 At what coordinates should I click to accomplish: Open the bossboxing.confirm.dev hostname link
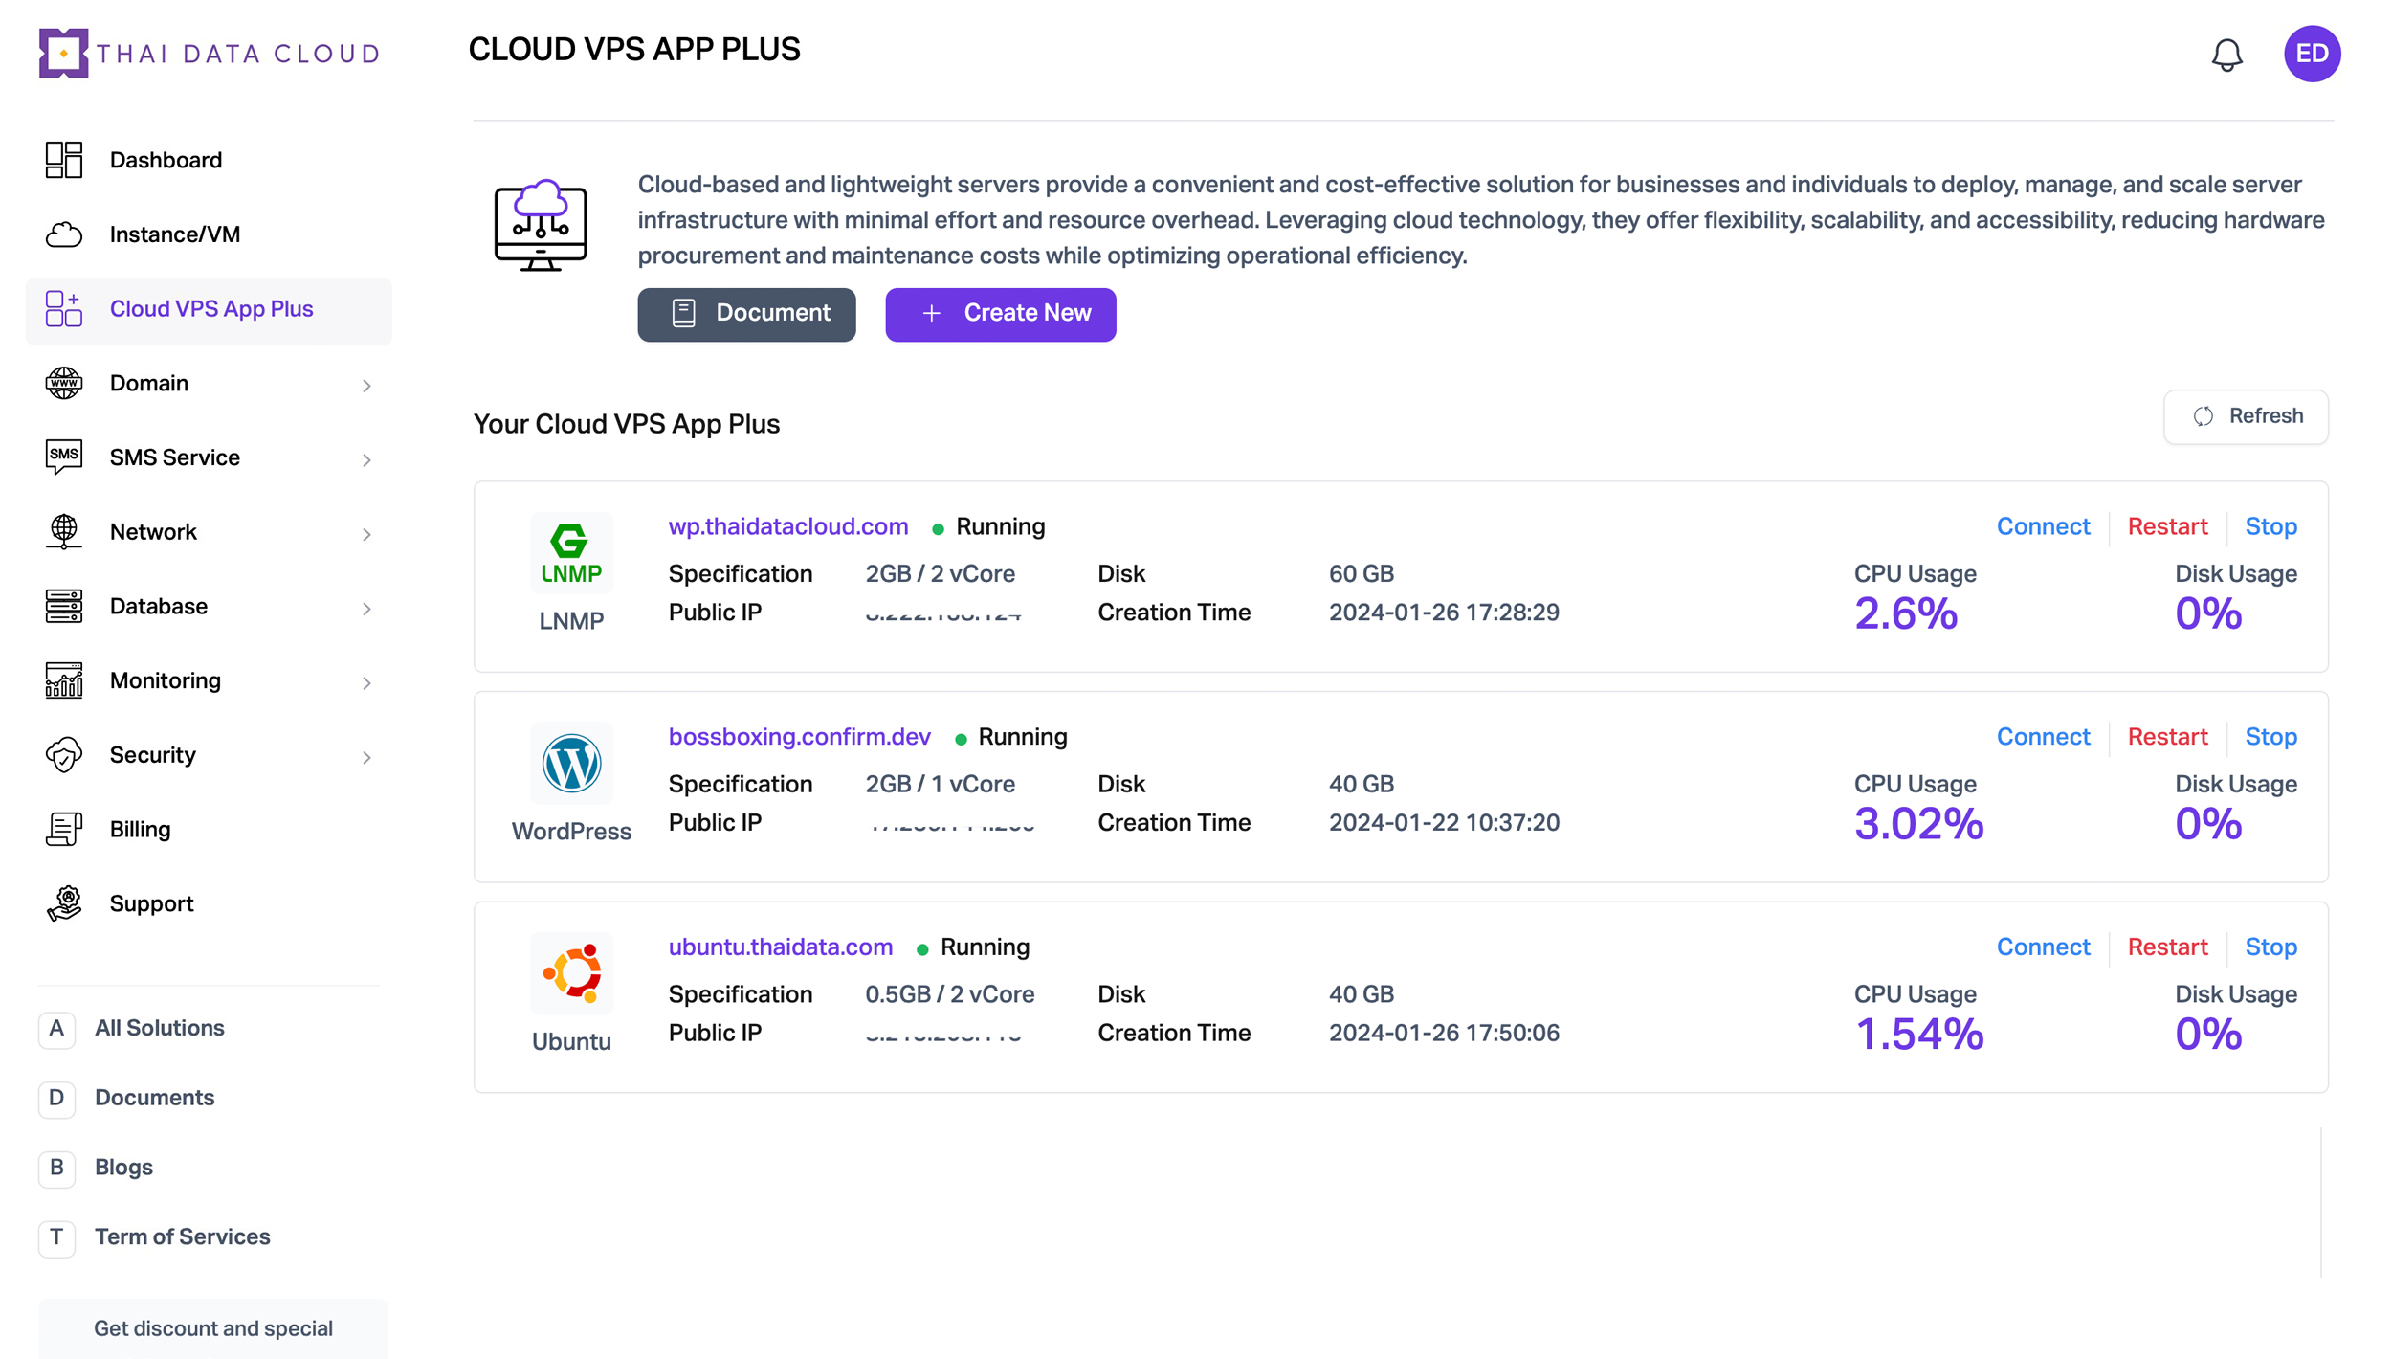[799, 737]
